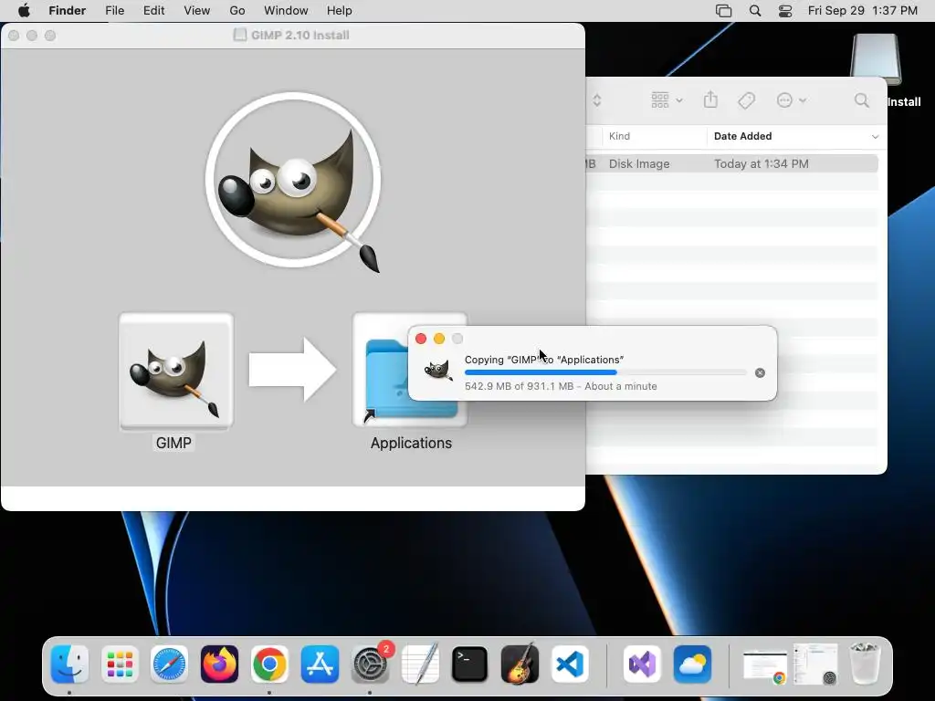This screenshot has width=935, height=701.
Task: Open the ellipsis action menu in Finder toolbar
Action: pos(791,100)
